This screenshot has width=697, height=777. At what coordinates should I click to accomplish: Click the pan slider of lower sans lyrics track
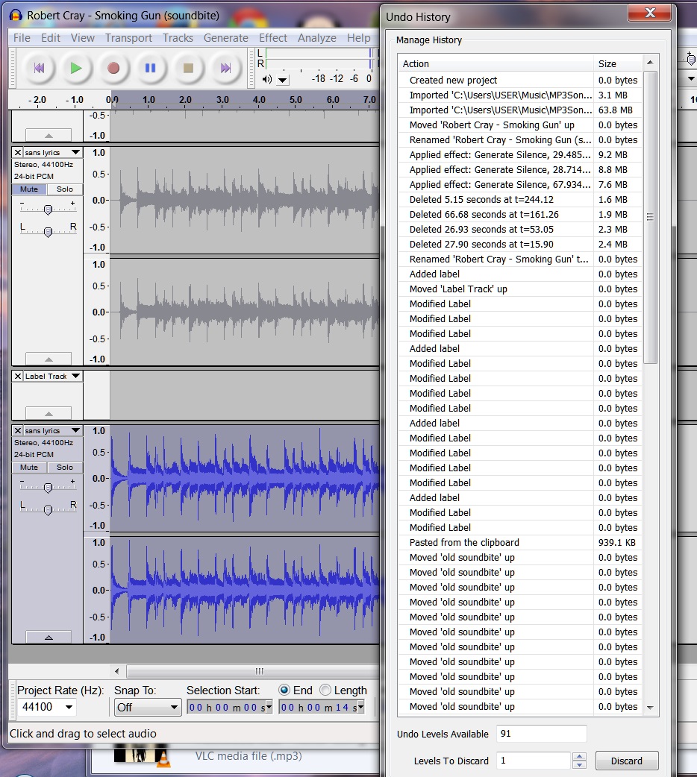click(48, 509)
